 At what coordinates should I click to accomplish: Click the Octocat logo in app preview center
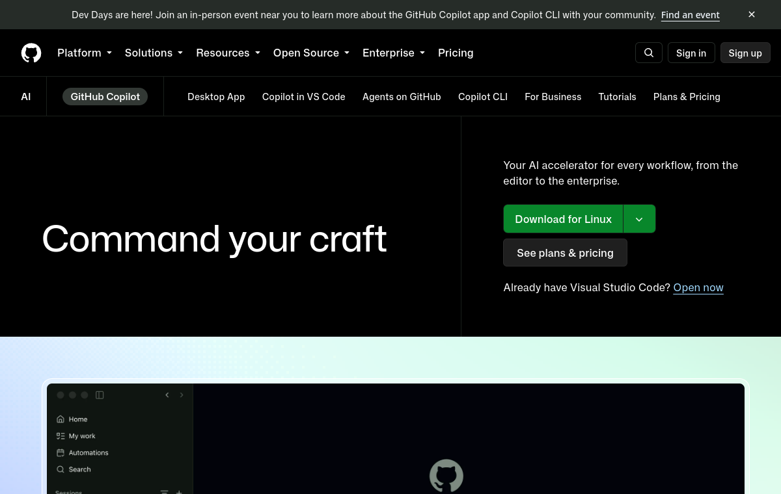(446, 476)
